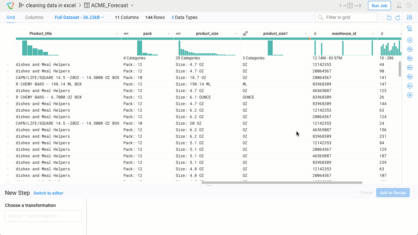Open the grid display settings sliders icon

tap(410, 18)
